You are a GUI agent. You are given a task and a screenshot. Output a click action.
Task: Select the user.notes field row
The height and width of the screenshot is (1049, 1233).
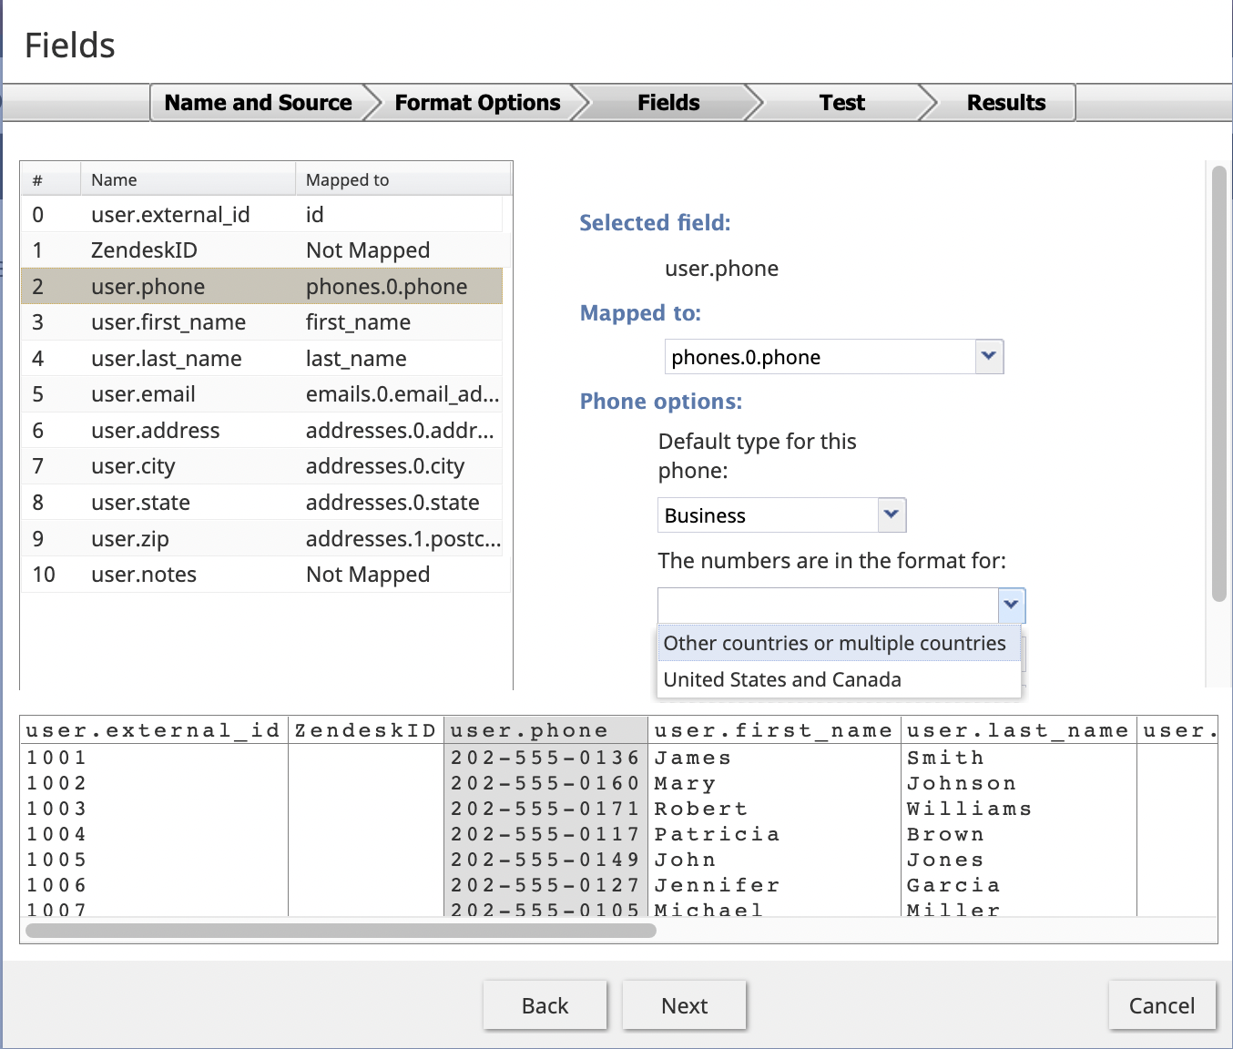(x=262, y=574)
